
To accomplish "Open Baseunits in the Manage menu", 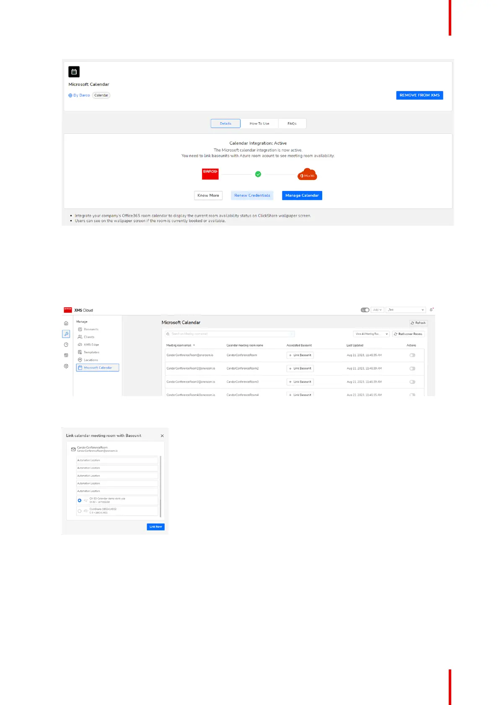I will click(x=91, y=329).
